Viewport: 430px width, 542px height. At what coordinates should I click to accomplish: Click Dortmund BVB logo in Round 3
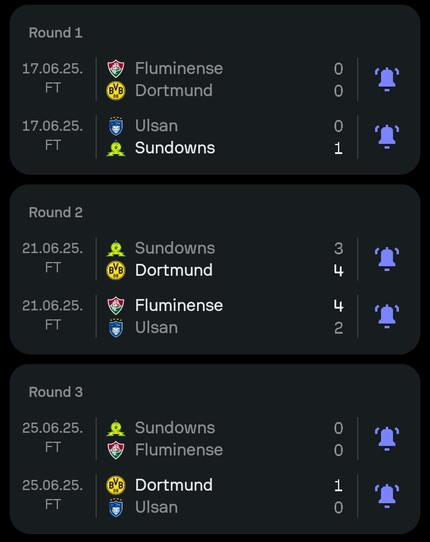(116, 485)
